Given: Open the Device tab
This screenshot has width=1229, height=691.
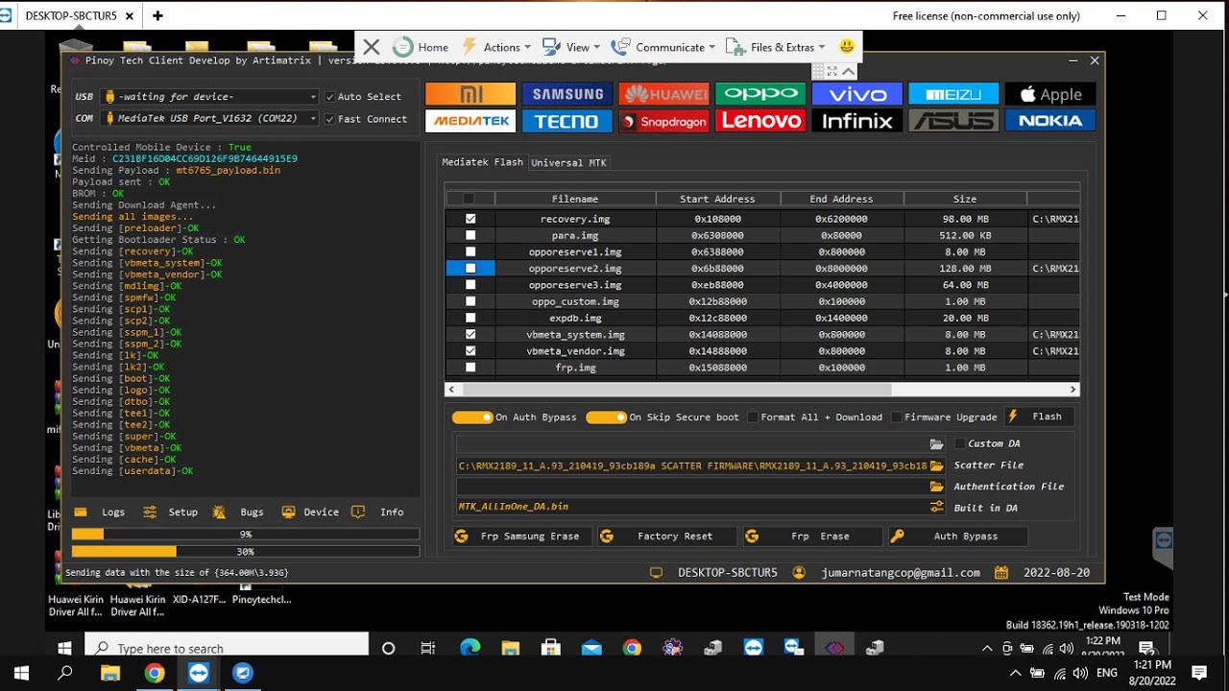Looking at the screenshot, I should coord(310,512).
